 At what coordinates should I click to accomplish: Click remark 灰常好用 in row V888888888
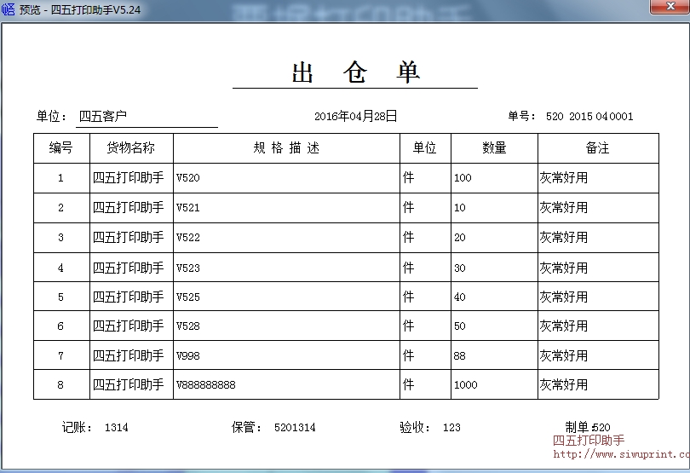[564, 384]
